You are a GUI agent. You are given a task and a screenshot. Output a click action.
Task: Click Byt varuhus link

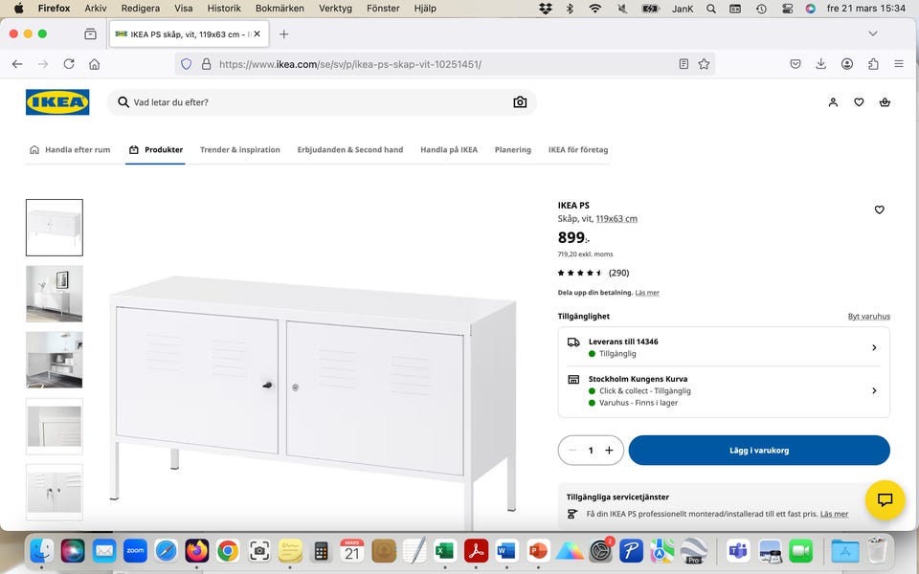coord(868,317)
